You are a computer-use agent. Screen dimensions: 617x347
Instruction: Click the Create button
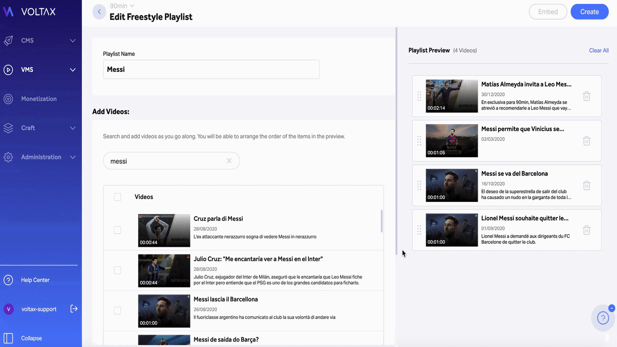pyautogui.click(x=590, y=12)
